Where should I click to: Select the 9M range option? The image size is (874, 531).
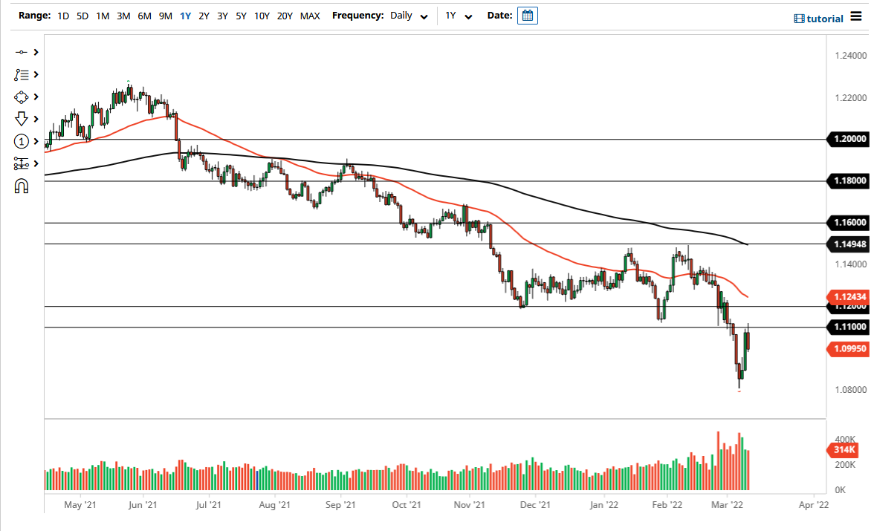(x=165, y=15)
